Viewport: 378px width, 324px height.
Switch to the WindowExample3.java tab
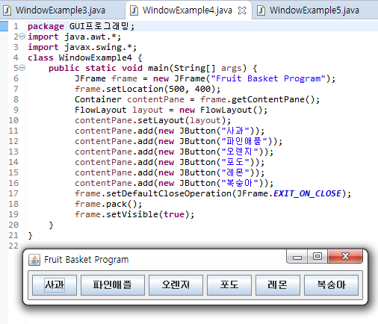(x=61, y=10)
